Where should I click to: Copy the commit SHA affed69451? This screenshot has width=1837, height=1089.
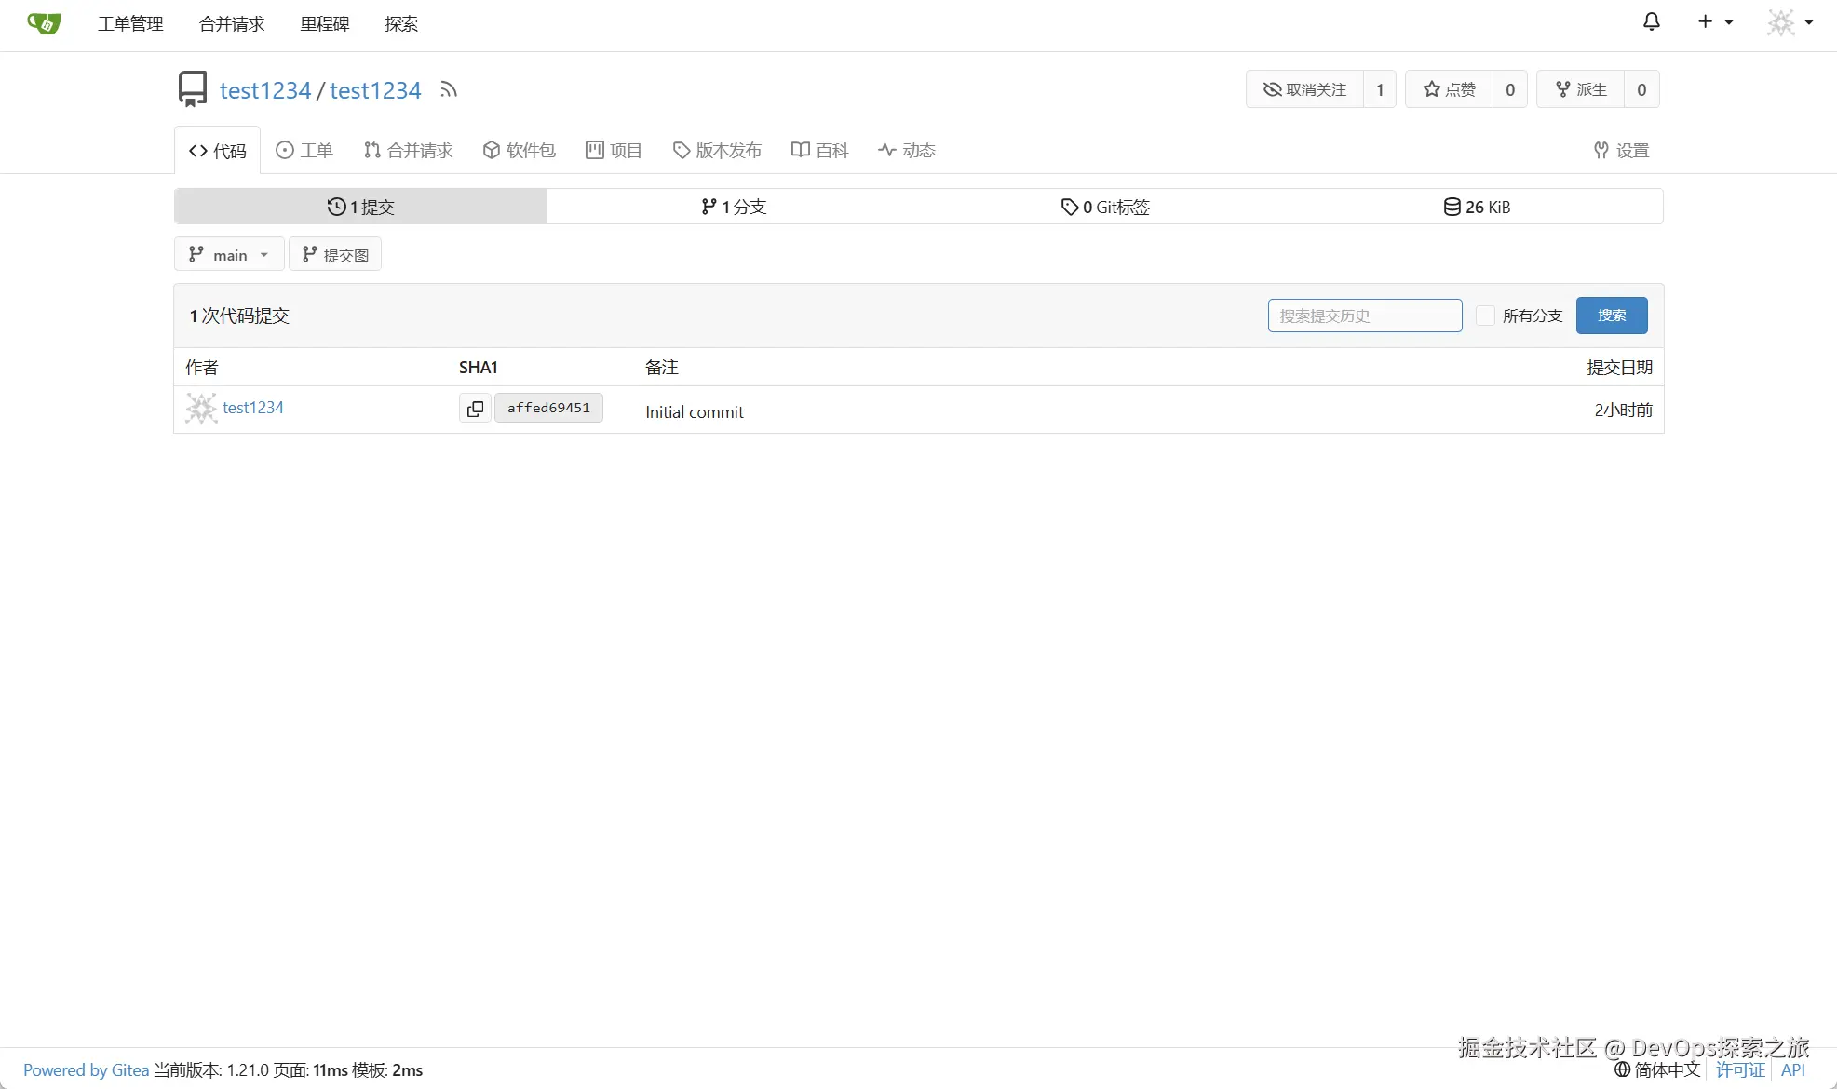click(475, 408)
